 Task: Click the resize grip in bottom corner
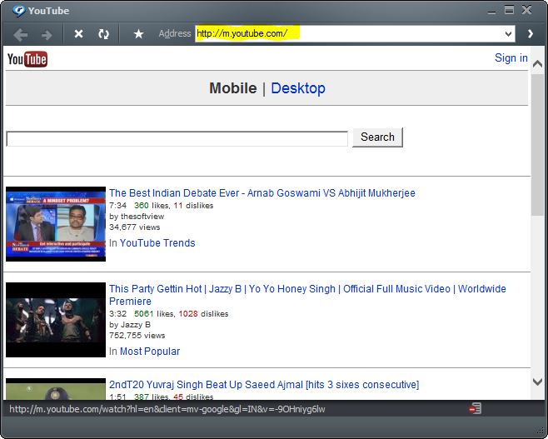tap(541, 432)
